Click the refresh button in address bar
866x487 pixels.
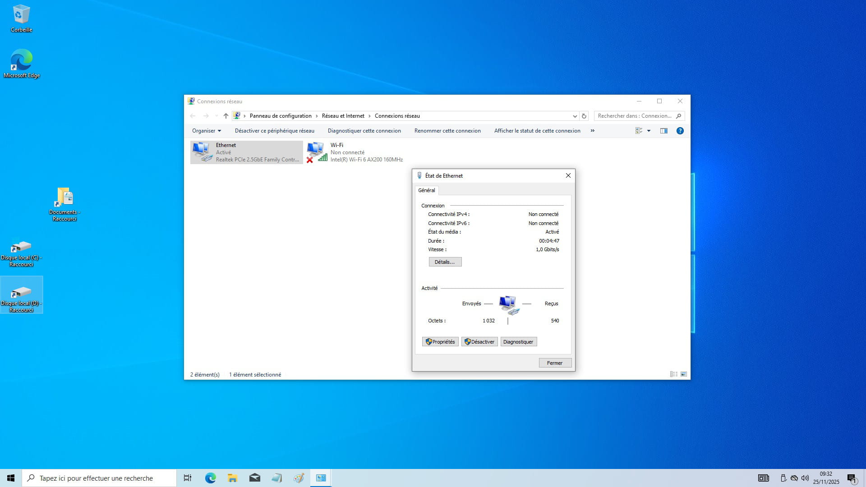coord(584,116)
